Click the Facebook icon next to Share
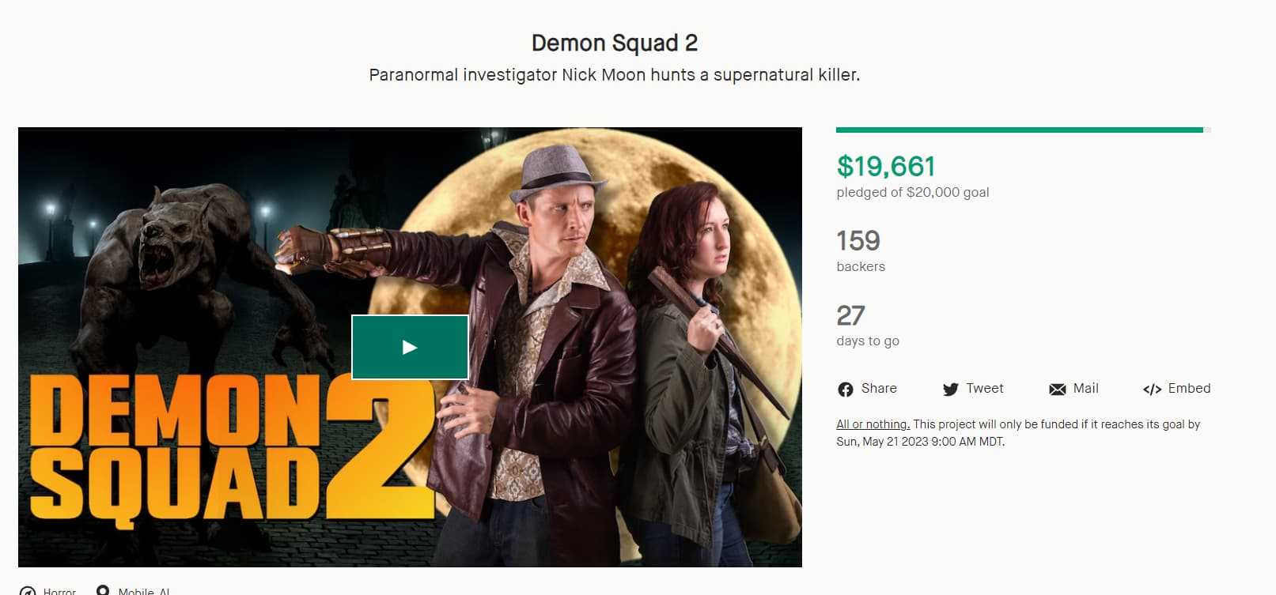This screenshot has width=1276, height=595. click(845, 389)
